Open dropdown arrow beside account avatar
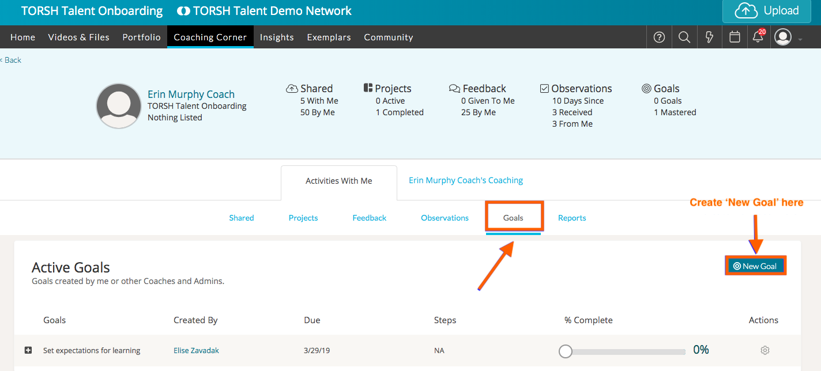The width and height of the screenshot is (821, 371). [800, 40]
